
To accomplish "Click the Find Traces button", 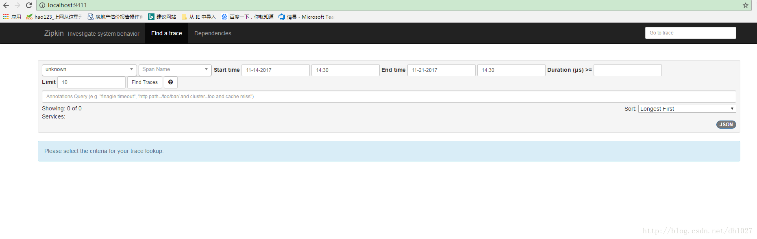I will (145, 82).
